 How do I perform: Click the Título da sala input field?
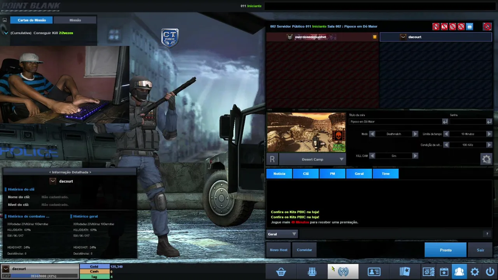point(395,122)
